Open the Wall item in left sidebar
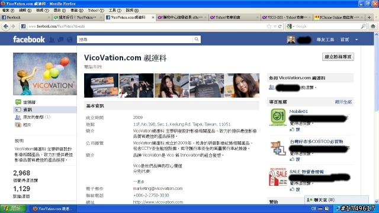This screenshot has height=213, width=379. click(x=29, y=102)
